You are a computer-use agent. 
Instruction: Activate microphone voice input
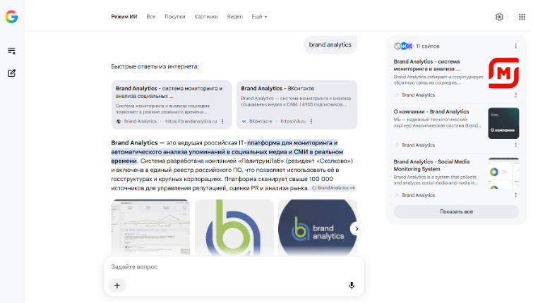tap(352, 285)
